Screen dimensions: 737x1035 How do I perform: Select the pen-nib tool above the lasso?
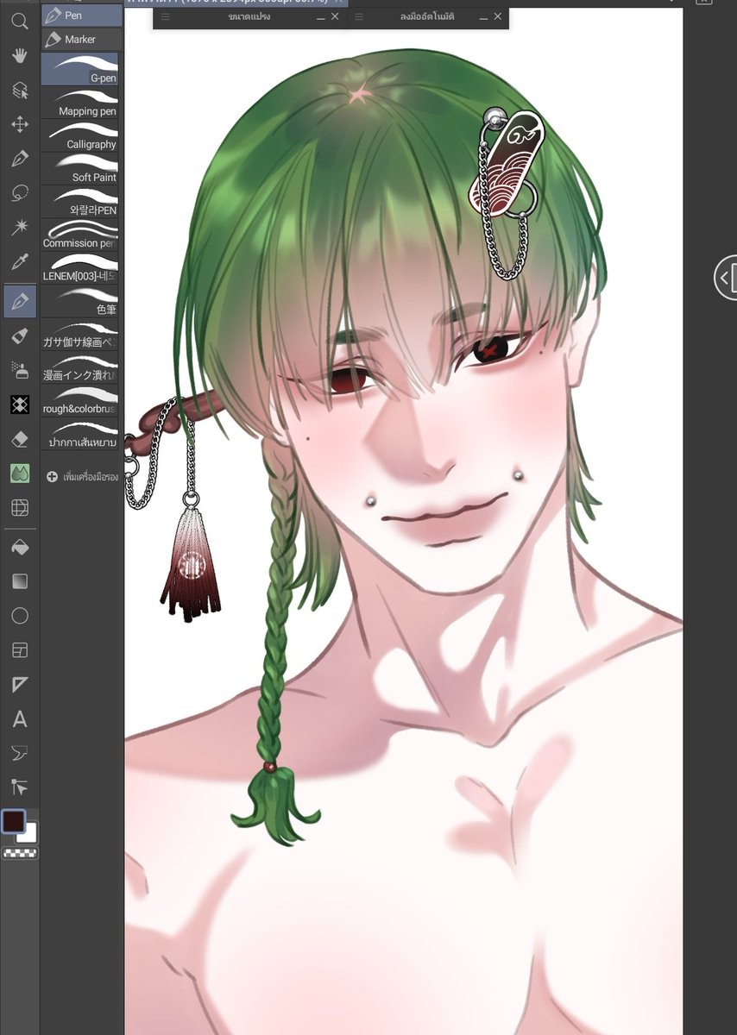tap(19, 160)
